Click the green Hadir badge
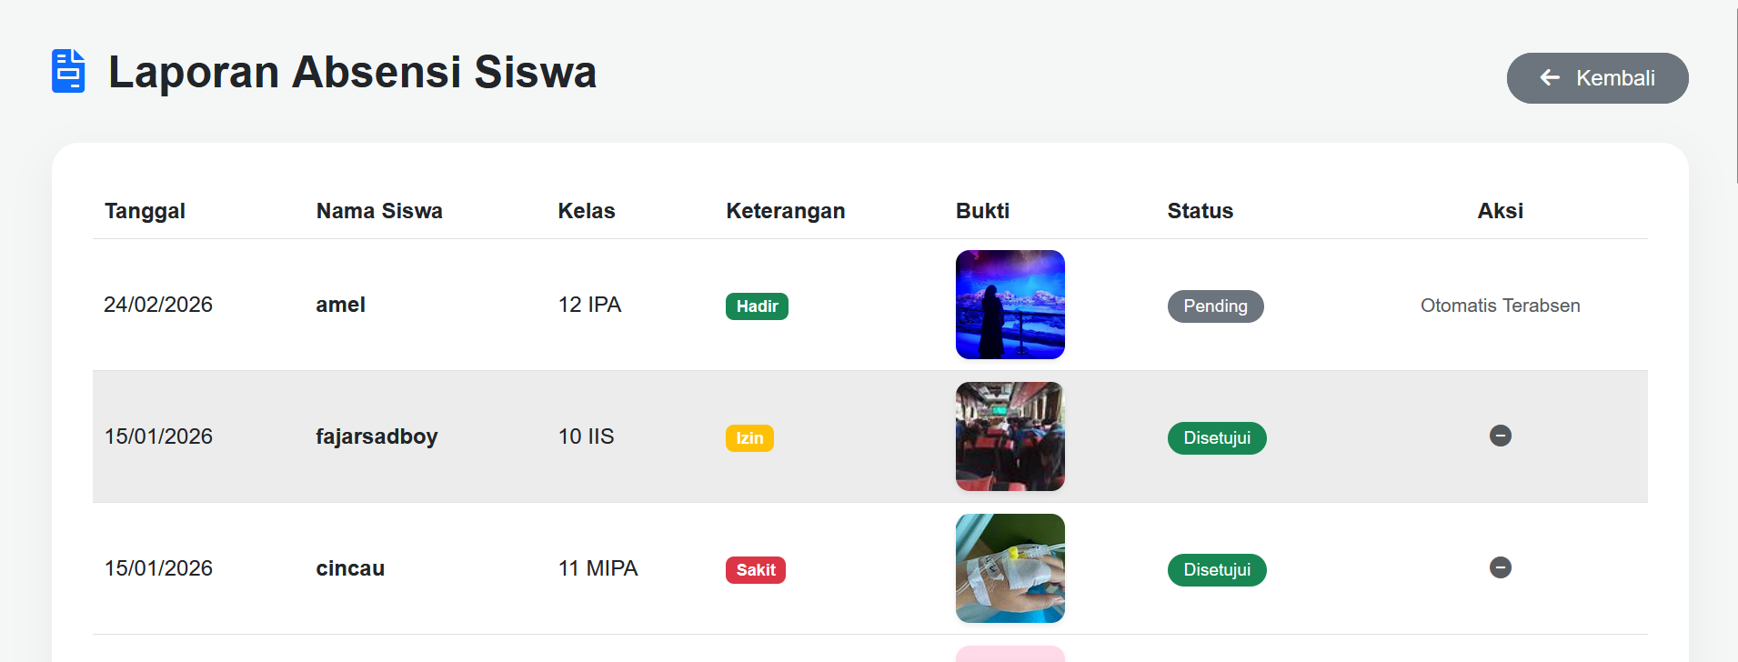This screenshot has height=662, width=1738. coord(757,306)
